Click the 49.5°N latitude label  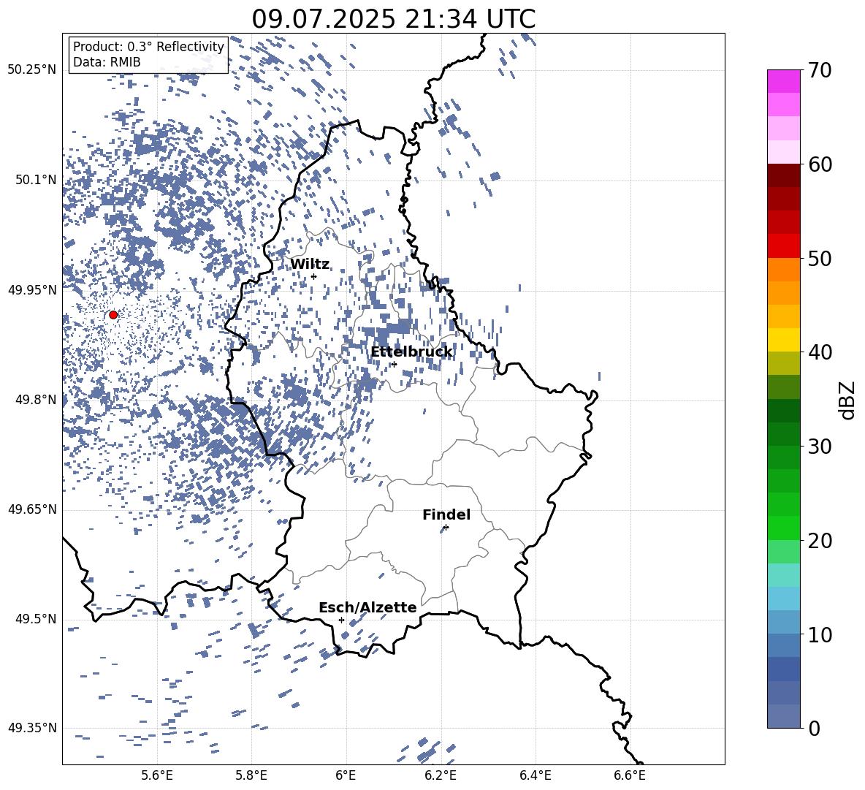pyautogui.click(x=36, y=618)
